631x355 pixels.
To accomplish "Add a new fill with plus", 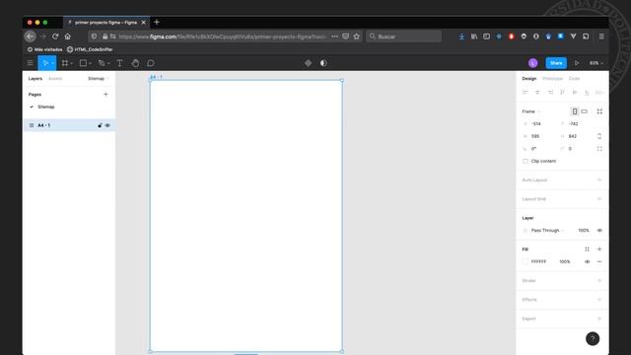I will tap(599, 249).
